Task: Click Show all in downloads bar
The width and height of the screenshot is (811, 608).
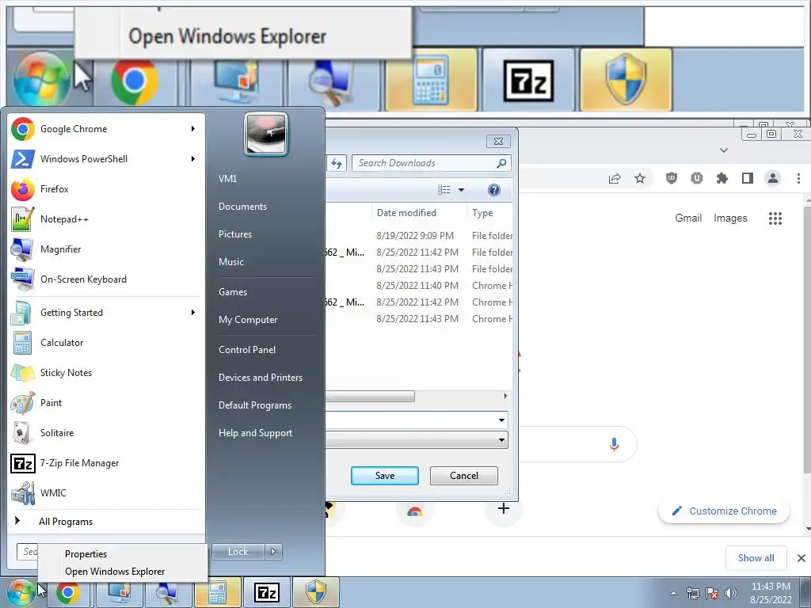Action: coord(756,558)
